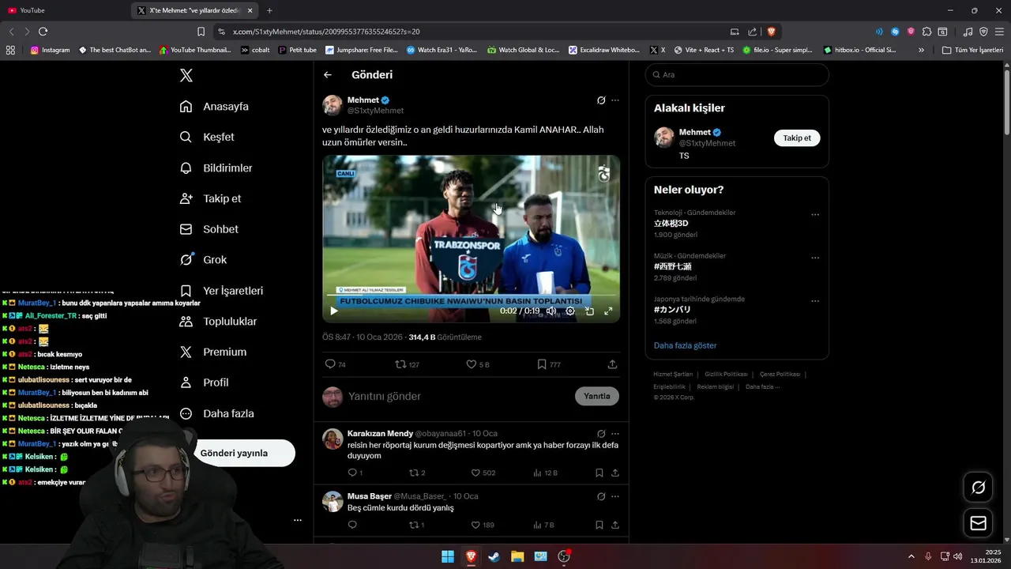The height and width of the screenshot is (569, 1011).
Task: Expand Daha fazla menu
Action: click(x=216, y=413)
